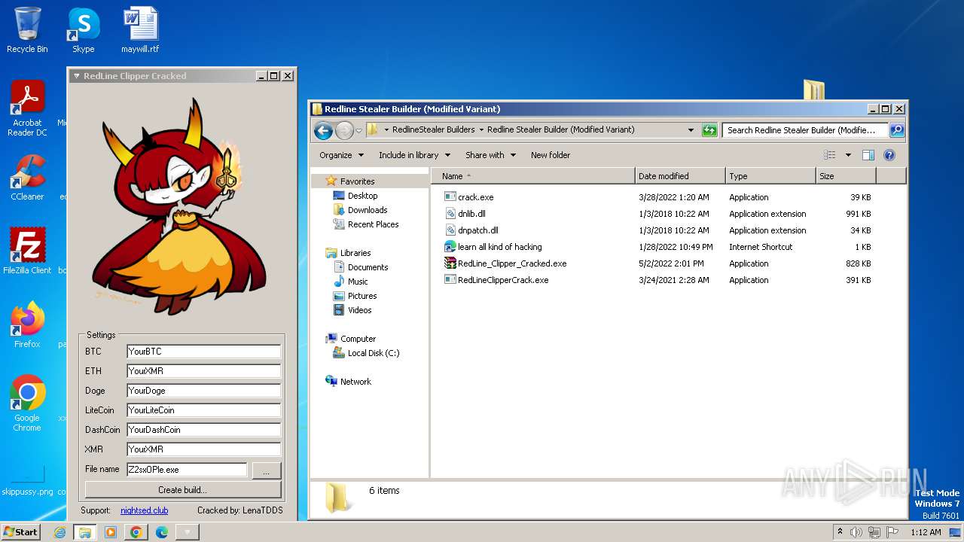Viewport: 964px width, 542px height.
Task: Expand view options dropdown arrow
Action: (848, 155)
